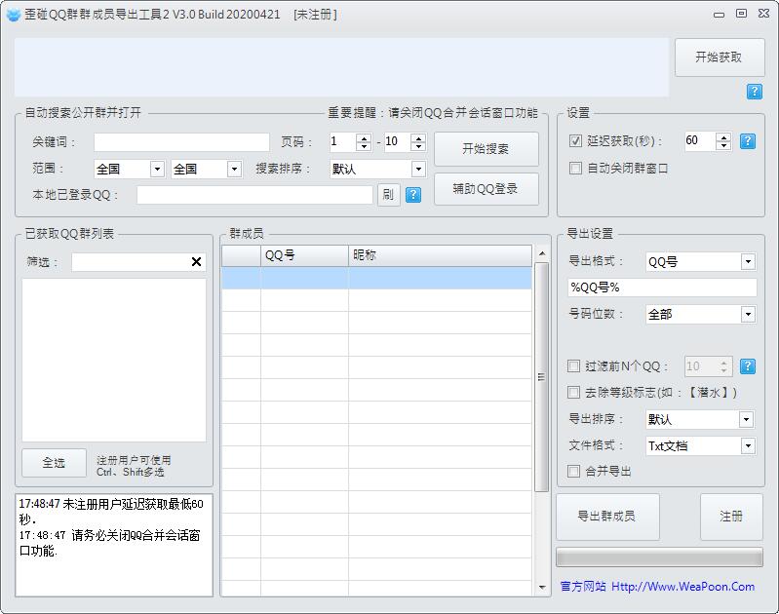Click help icon next to 过滤前N个QQ

[748, 366]
